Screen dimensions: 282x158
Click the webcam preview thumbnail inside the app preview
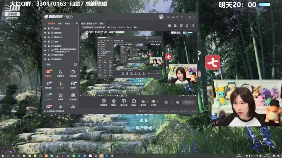click(x=182, y=74)
